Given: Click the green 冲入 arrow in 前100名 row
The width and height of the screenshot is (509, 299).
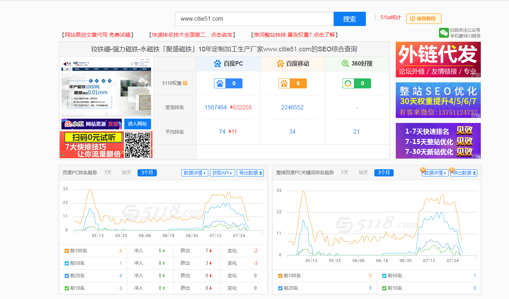Looking at the screenshot, I should 164,251.
